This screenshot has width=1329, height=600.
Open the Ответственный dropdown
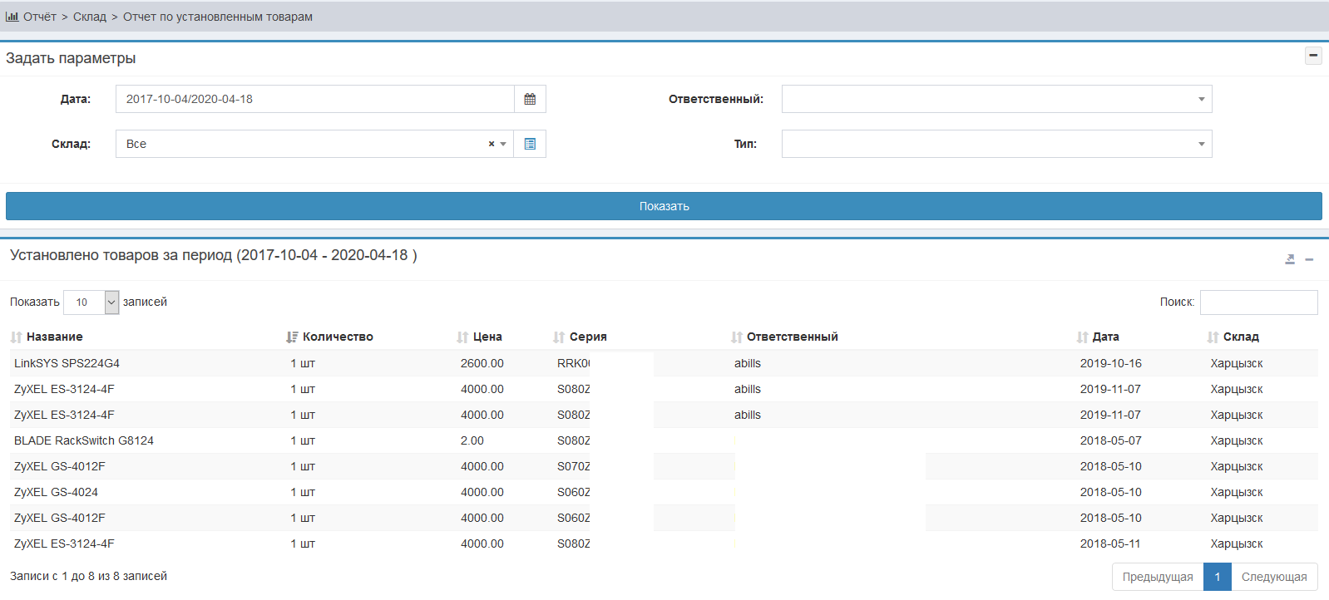coord(996,99)
